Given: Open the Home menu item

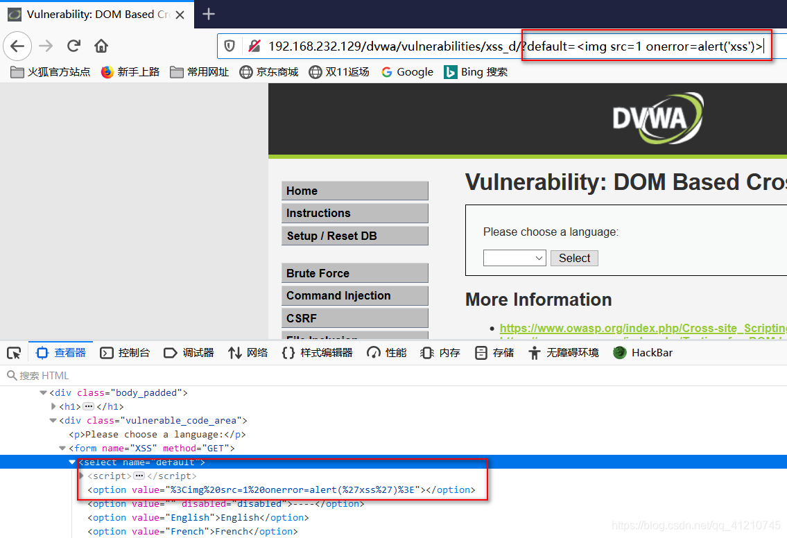Looking at the screenshot, I should pos(355,191).
